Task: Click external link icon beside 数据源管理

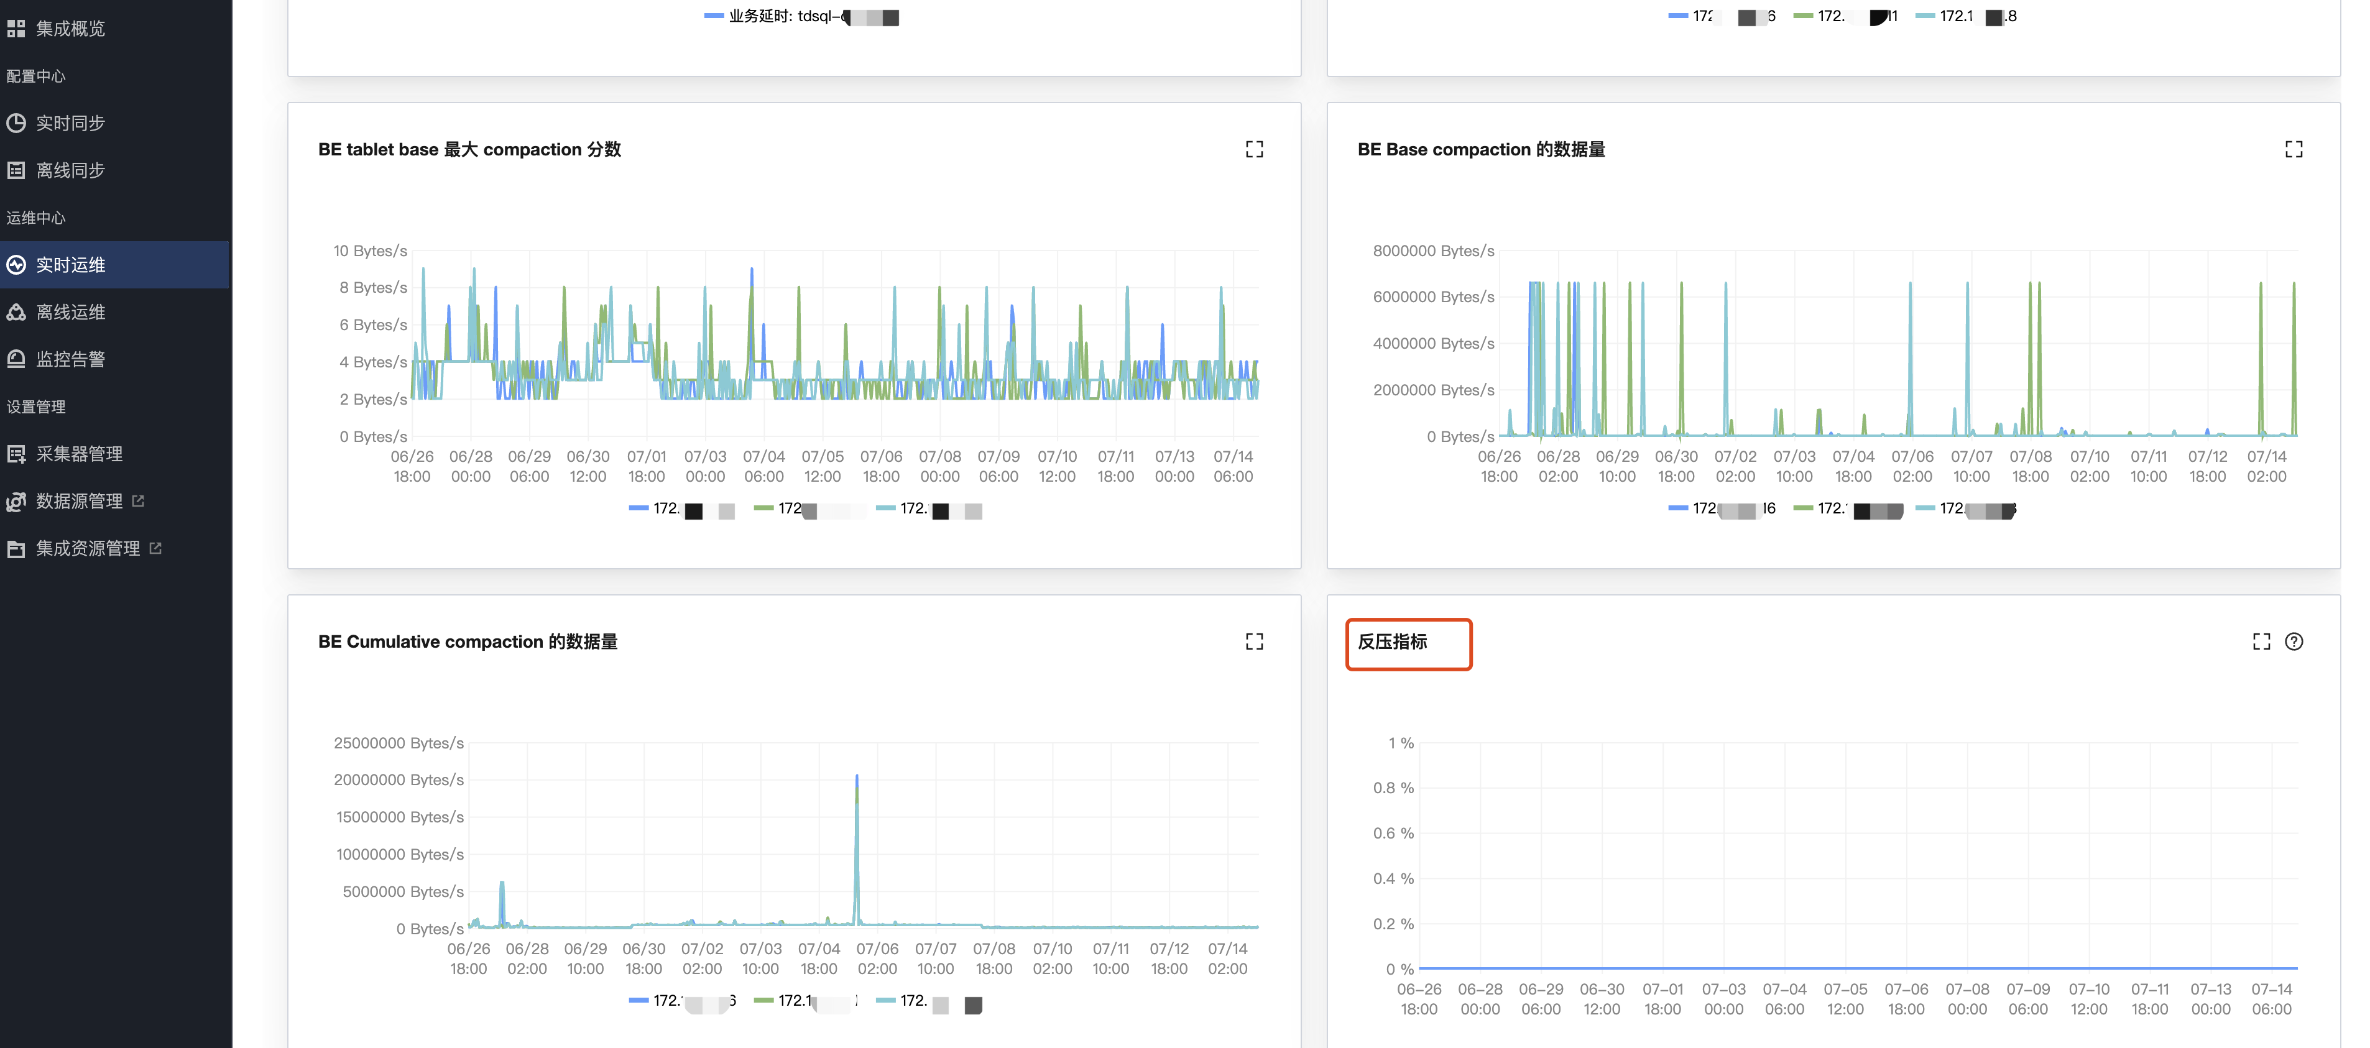Action: pos(138,500)
